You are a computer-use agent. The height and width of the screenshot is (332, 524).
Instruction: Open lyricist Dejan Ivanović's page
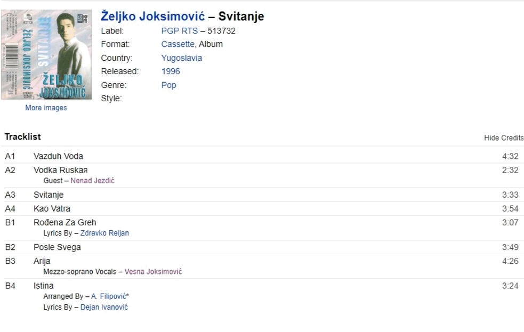click(104, 307)
